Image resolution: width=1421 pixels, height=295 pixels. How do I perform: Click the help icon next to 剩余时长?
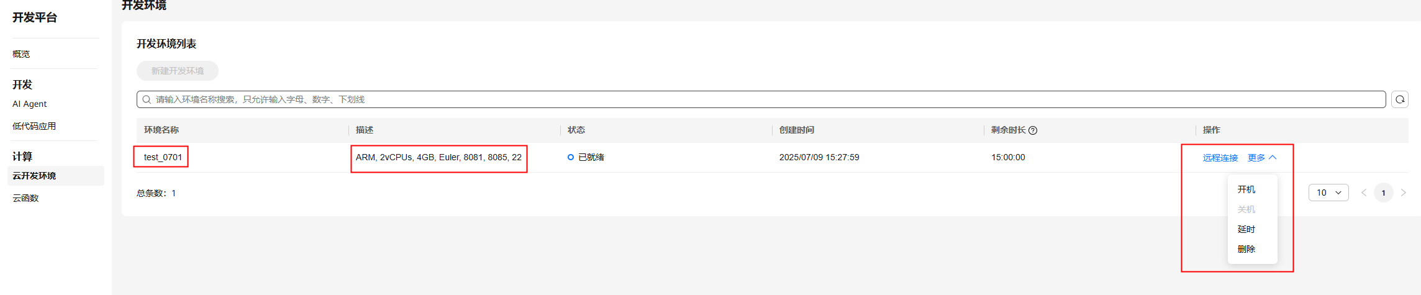point(1033,130)
